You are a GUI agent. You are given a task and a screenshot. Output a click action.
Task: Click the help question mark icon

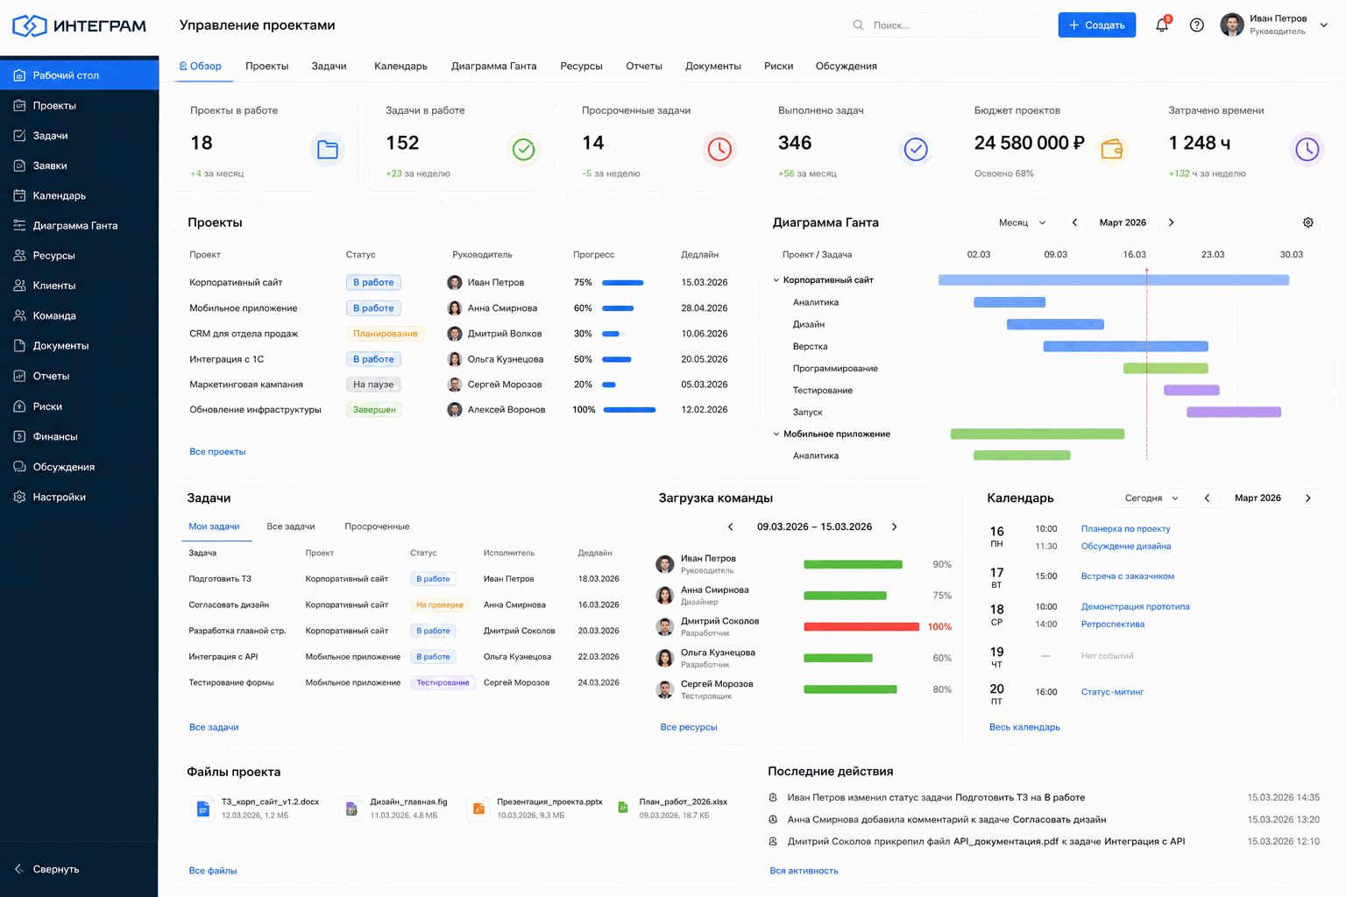tap(1196, 25)
